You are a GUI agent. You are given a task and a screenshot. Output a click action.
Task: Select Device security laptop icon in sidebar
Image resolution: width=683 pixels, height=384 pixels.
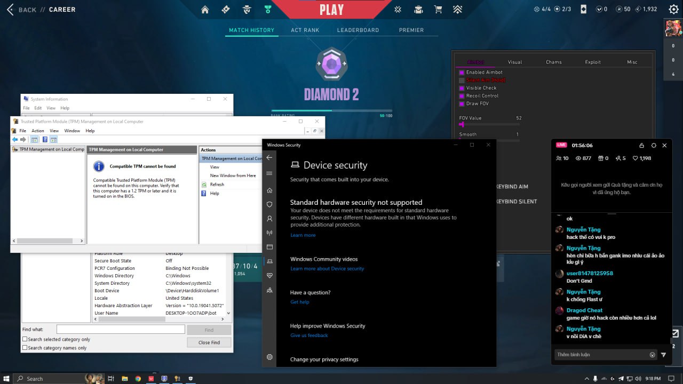(269, 261)
